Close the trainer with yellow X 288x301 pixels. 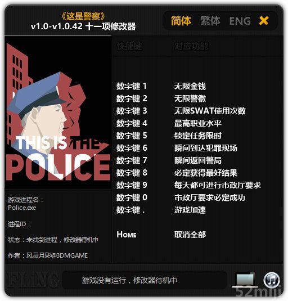pyautogui.click(x=264, y=21)
